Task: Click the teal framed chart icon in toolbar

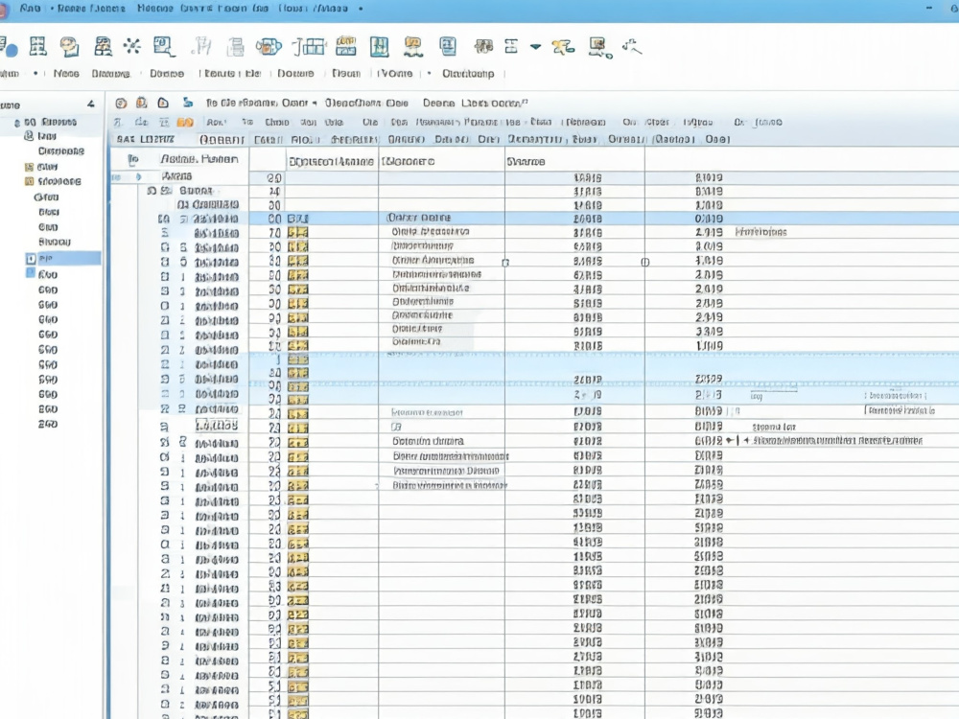Action: (x=379, y=46)
